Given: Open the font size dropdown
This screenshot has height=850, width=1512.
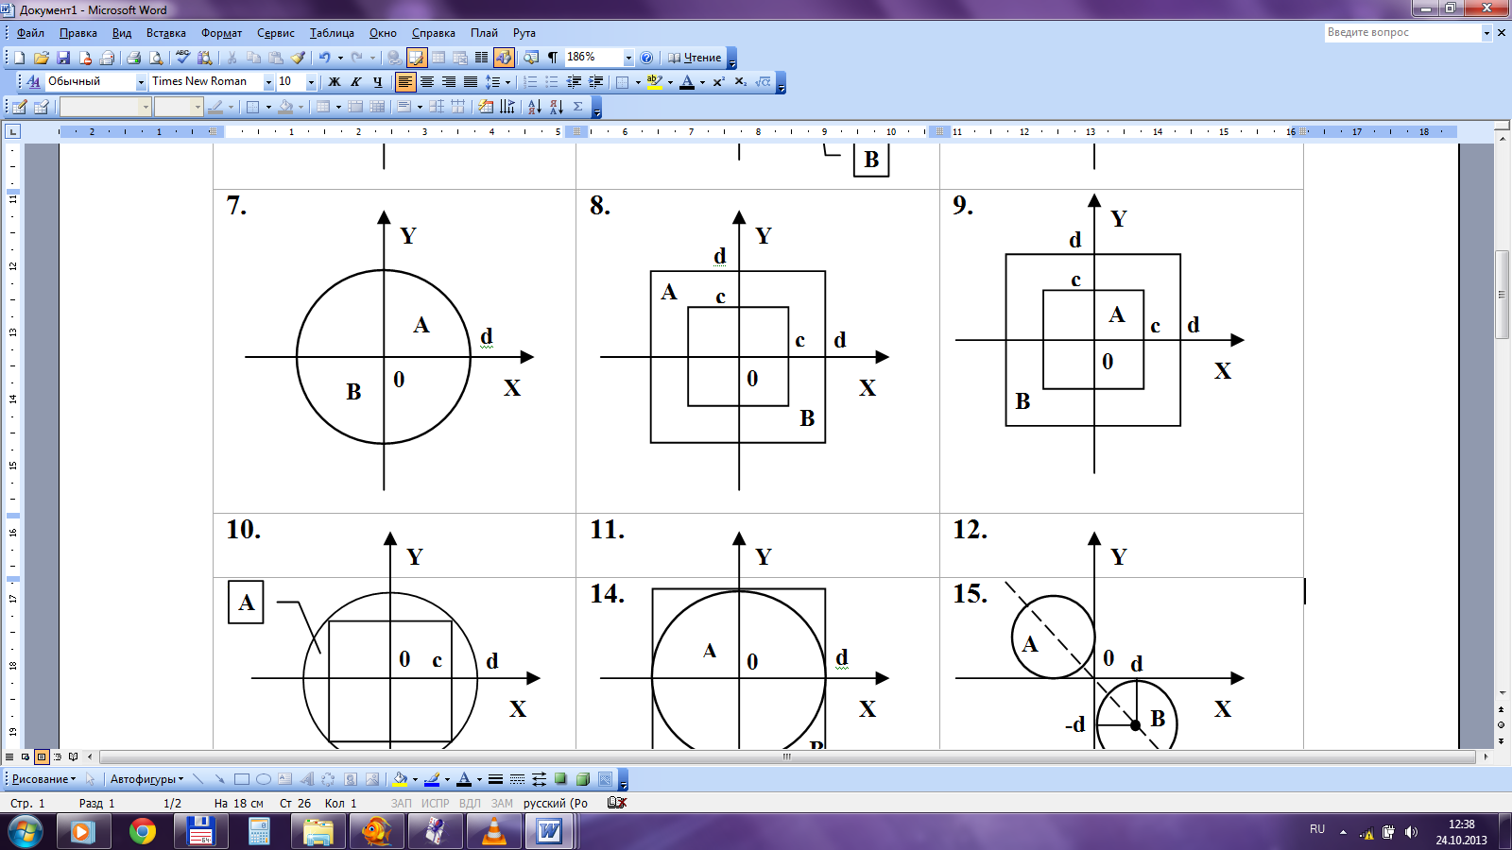Looking at the screenshot, I should [311, 82].
